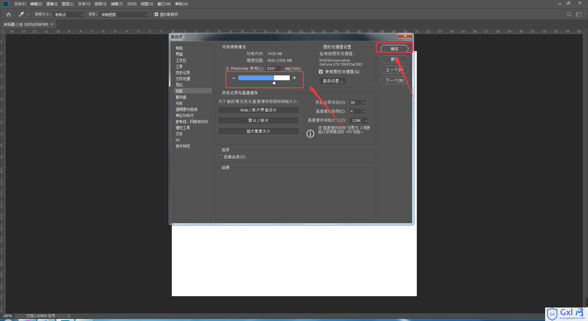Click the 上一个 button
The height and width of the screenshot is (321, 588).
(x=394, y=70)
